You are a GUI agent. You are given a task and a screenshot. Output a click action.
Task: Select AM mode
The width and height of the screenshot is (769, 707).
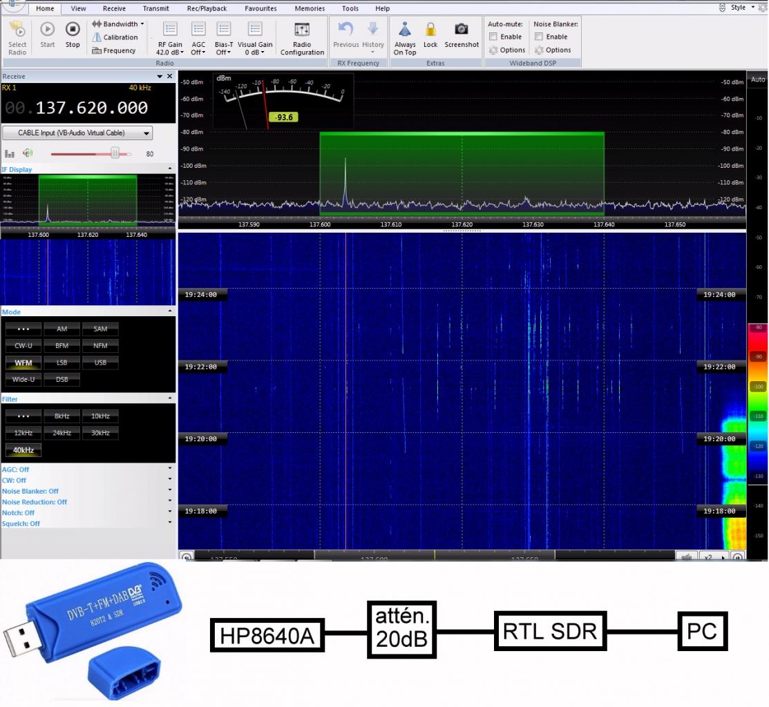point(61,329)
